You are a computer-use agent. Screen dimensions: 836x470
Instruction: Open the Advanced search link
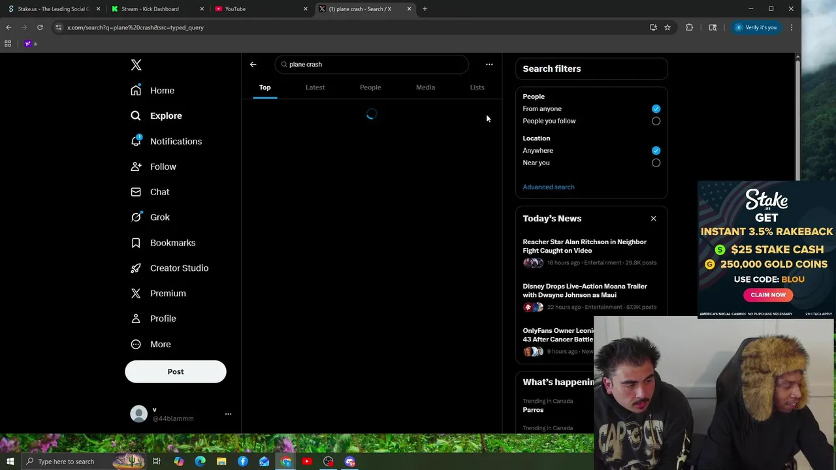click(x=549, y=187)
